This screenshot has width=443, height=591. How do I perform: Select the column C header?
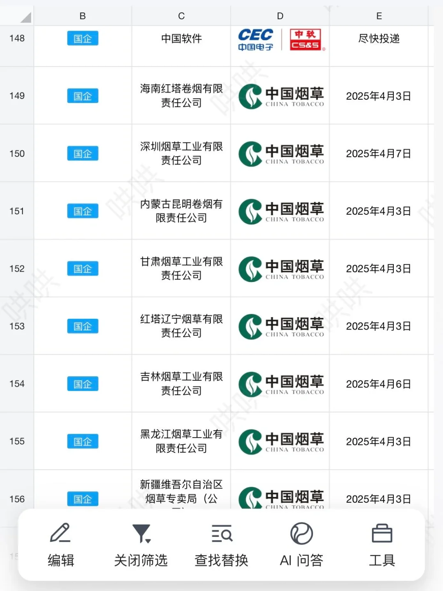pyautogui.click(x=181, y=16)
